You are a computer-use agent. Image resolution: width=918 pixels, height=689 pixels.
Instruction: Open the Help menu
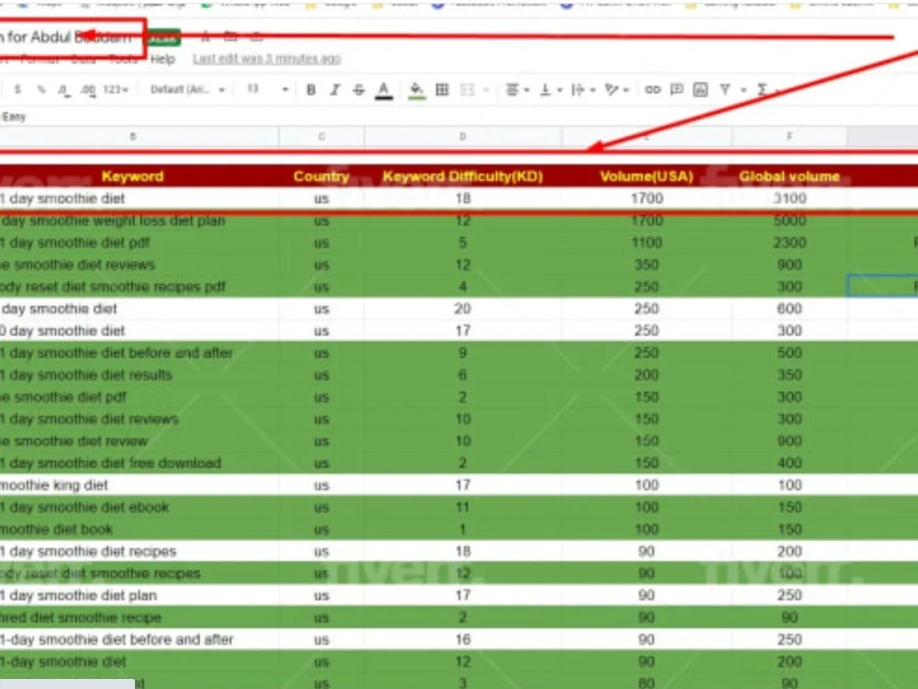coord(162,59)
